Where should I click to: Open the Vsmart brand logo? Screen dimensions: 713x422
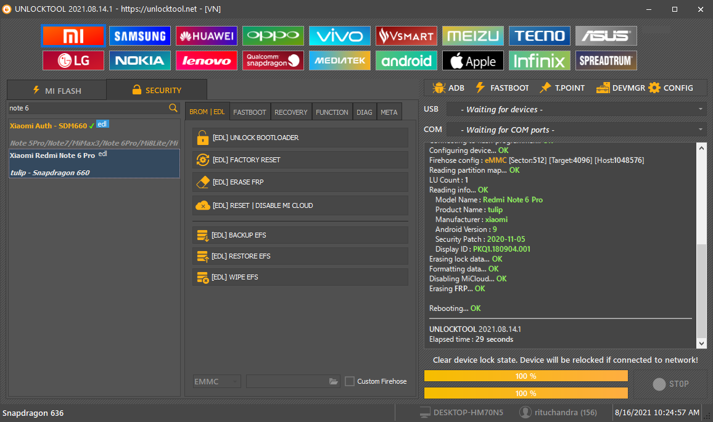pyautogui.click(x=406, y=36)
